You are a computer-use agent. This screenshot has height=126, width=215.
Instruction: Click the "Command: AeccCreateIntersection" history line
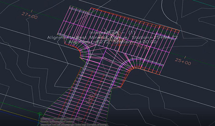61,119
